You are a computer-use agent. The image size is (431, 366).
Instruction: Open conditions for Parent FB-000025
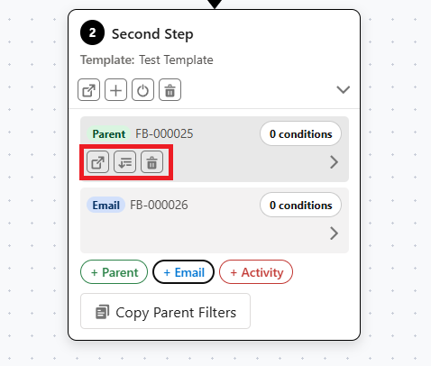pyautogui.click(x=300, y=133)
